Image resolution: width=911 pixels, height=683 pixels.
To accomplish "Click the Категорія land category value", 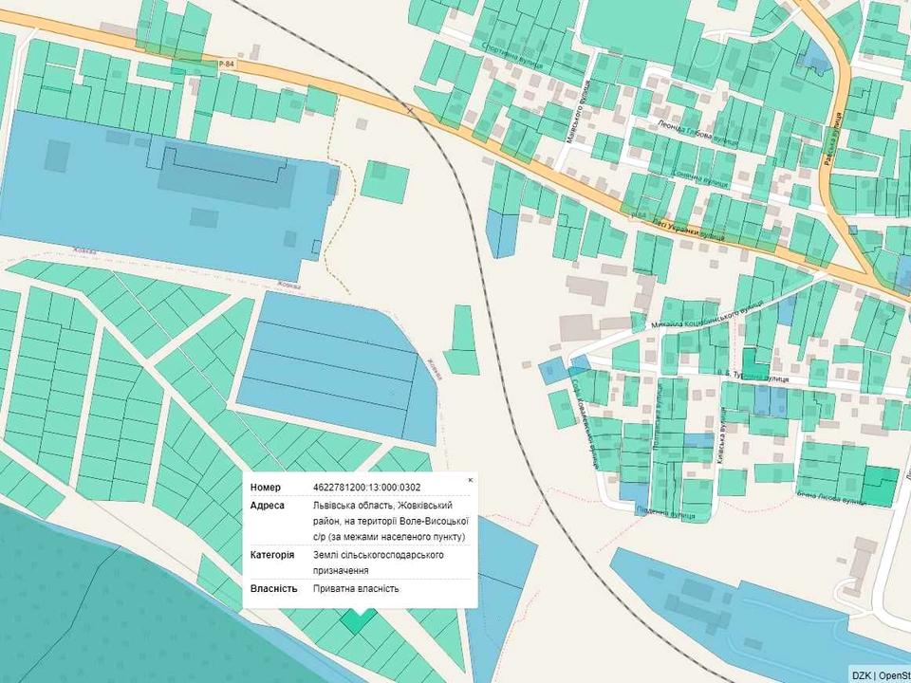I will pos(379,563).
